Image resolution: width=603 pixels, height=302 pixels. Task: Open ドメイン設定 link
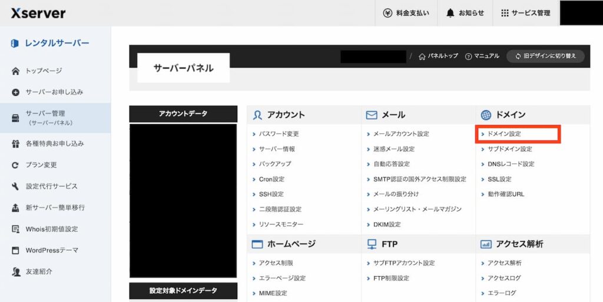click(x=504, y=134)
